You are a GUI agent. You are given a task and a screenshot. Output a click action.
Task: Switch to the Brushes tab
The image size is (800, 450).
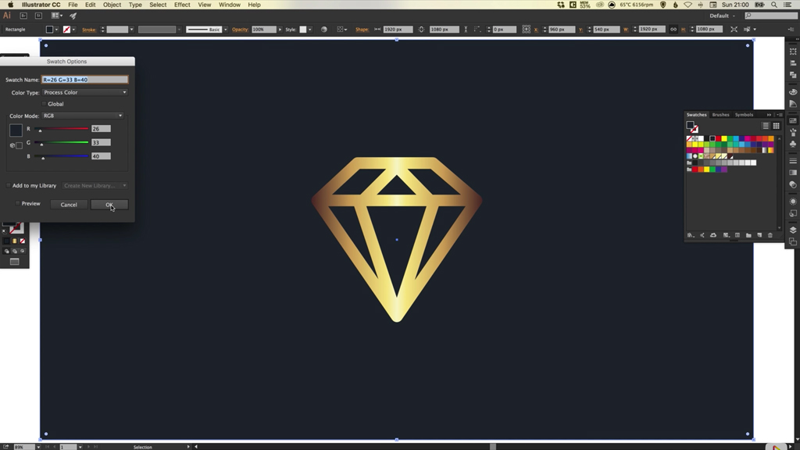coord(719,114)
